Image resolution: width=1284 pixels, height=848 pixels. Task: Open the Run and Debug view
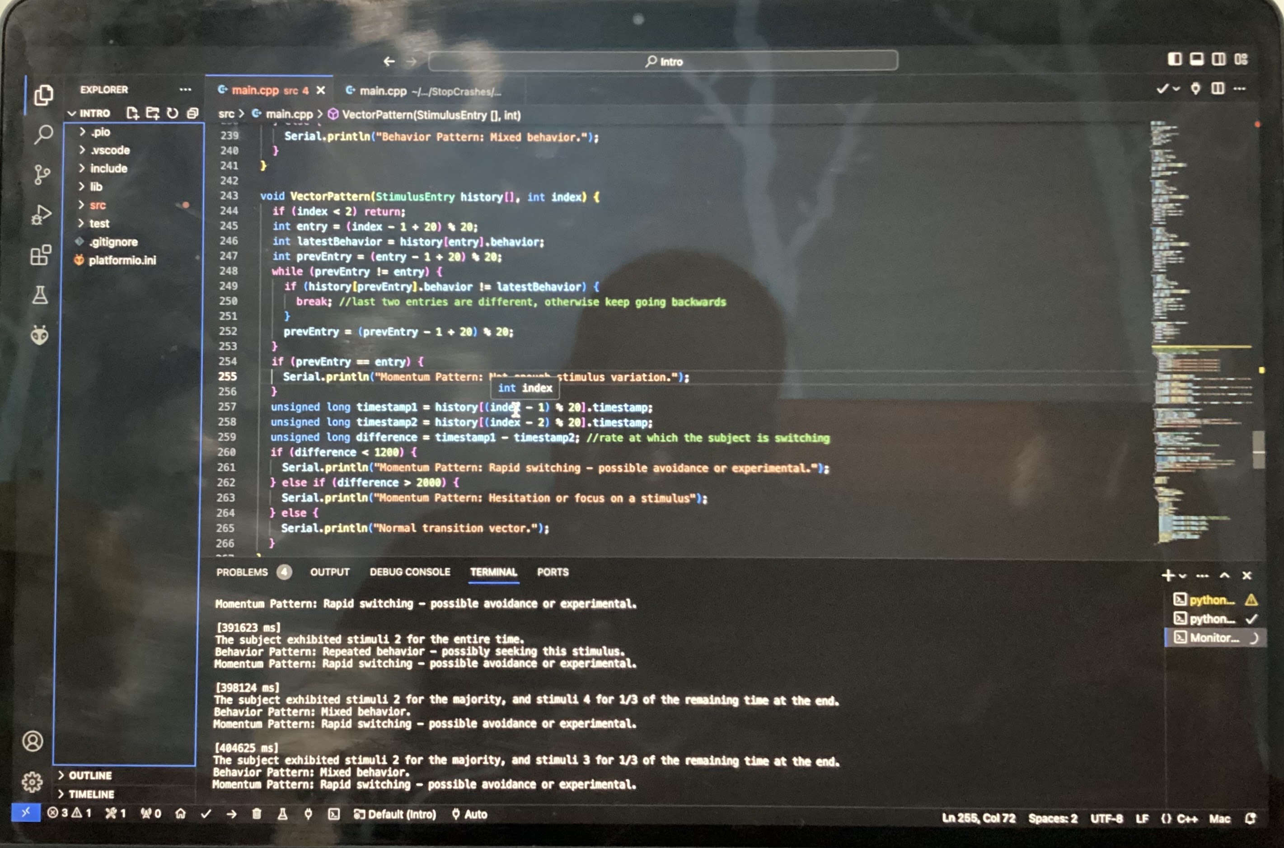pos(42,215)
